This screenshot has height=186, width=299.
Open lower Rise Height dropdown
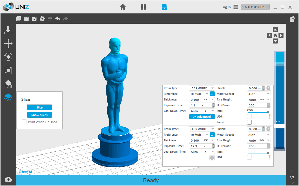click(x=259, y=141)
